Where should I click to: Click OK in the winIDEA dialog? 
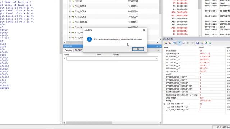click(138, 49)
